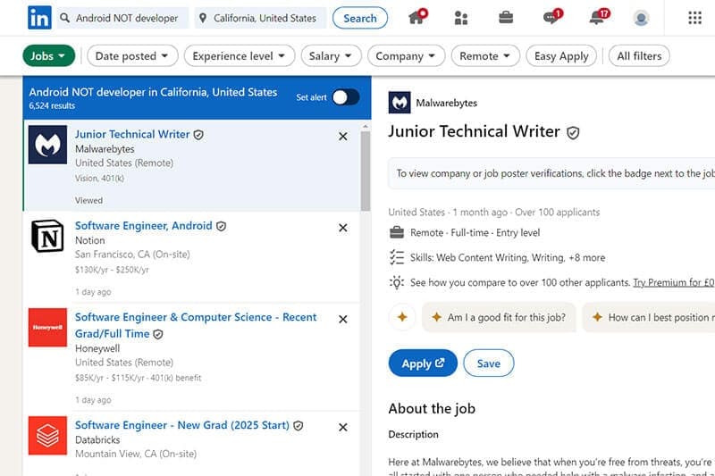
Task: Click the Honeywell company logo
Action: pyautogui.click(x=47, y=328)
